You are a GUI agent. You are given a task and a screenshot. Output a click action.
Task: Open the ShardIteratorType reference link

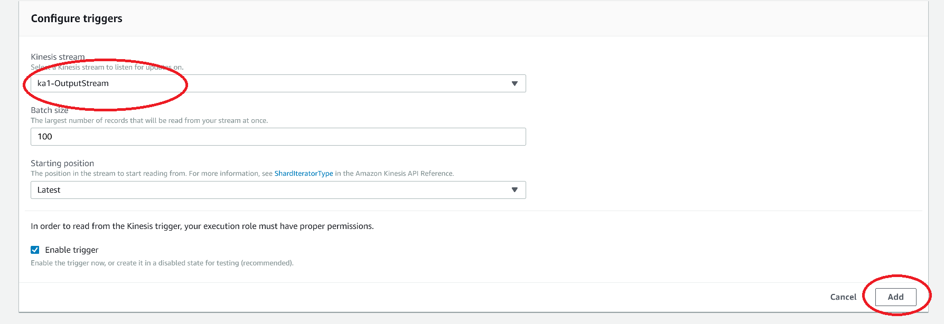304,174
